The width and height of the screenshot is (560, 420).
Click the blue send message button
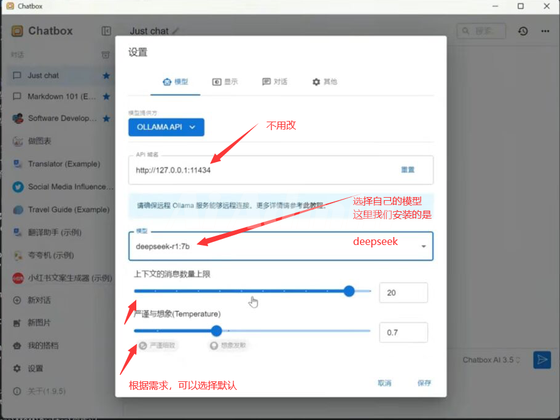pos(542,360)
